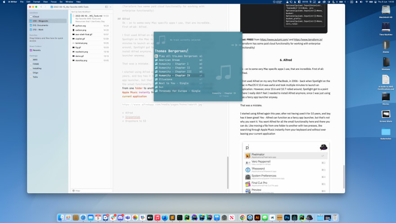
Task: Launch Google Chrome from the dock
Action: pos(243,218)
